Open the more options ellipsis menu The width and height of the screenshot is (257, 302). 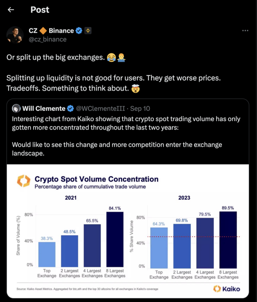click(245, 30)
